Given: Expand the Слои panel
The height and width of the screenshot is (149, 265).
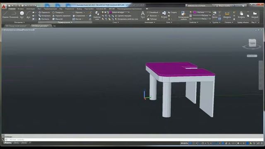Looking at the screenshot, I should [116, 22].
